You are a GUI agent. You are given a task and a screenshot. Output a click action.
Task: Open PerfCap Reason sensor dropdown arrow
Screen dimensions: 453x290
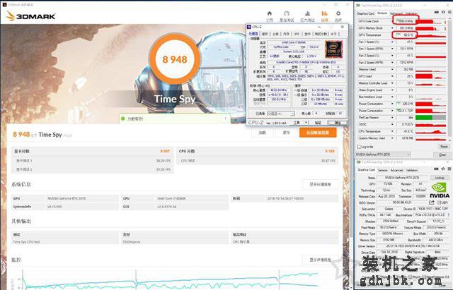coord(392,118)
